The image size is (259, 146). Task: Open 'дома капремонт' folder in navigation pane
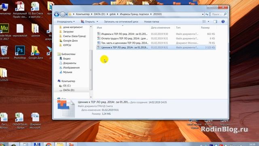click(71, 27)
